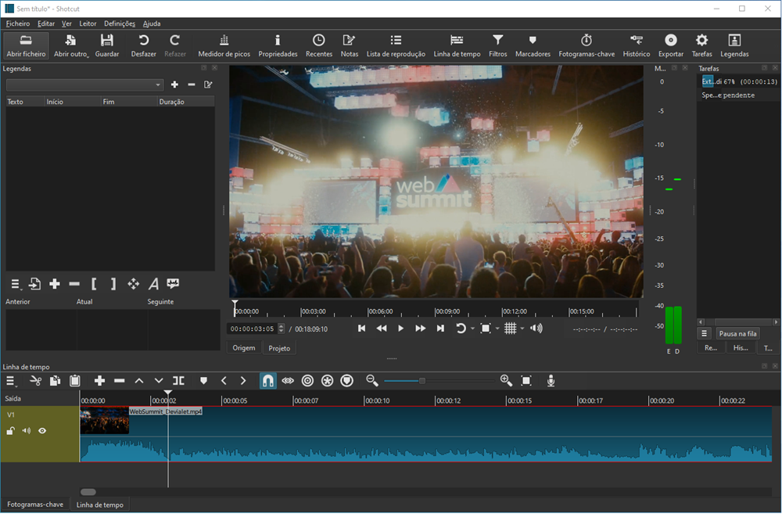Open the Leitor menu
Screen dimensions: 782x514
[x=88, y=23]
